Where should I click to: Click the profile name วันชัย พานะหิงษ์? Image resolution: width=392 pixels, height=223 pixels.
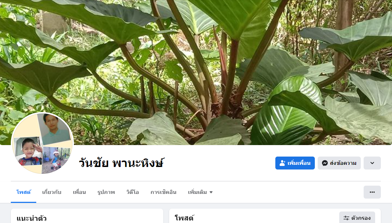[x=121, y=163]
